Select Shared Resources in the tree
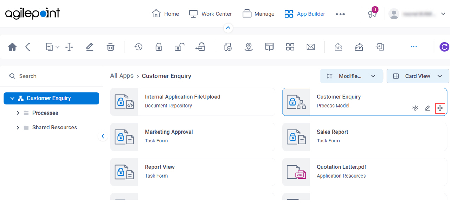The image size is (450, 204). pos(54,127)
